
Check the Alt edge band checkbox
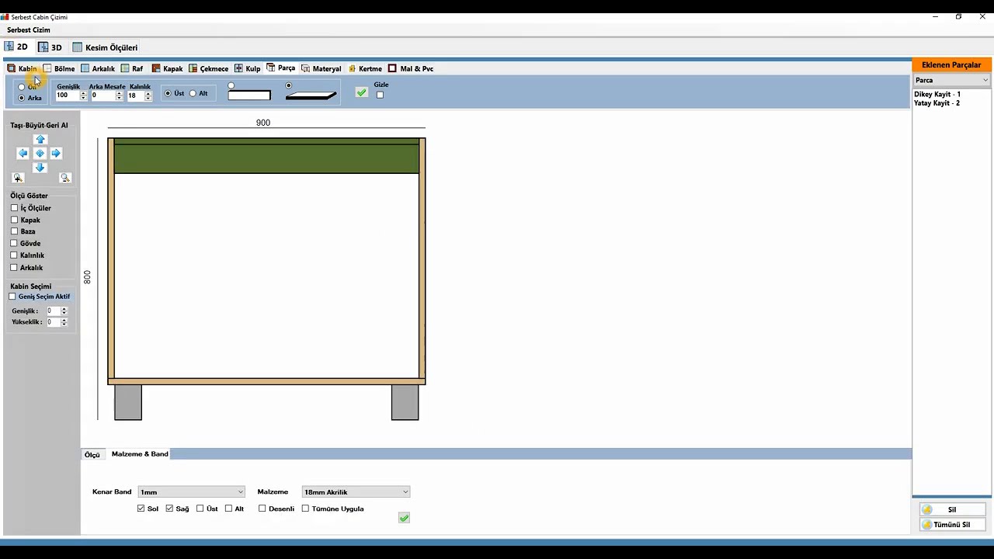pyautogui.click(x=228, y=509)
